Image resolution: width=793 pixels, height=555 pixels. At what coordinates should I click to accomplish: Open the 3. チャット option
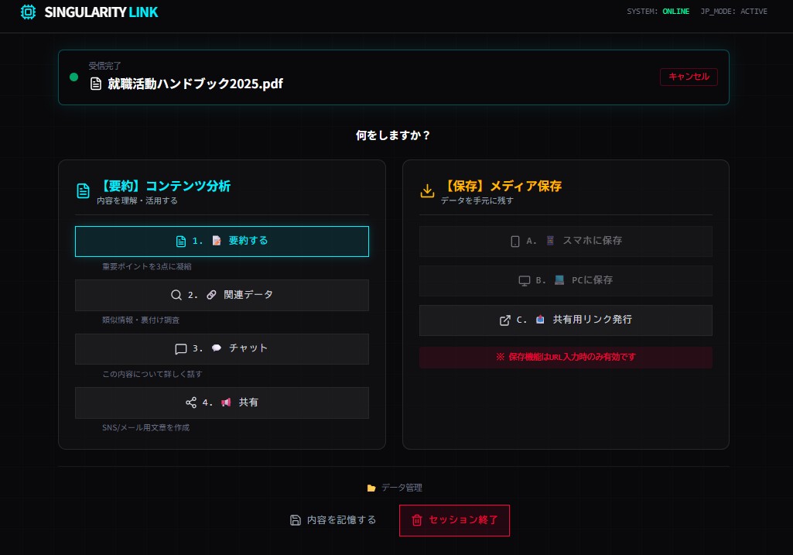(222, 349)
